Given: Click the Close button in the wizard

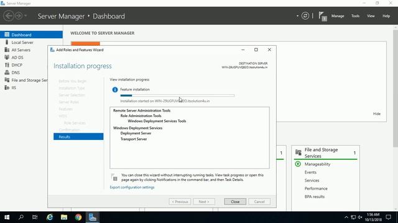Looking at the screenshot, I should pyautogui.click(x=235, y=201).
